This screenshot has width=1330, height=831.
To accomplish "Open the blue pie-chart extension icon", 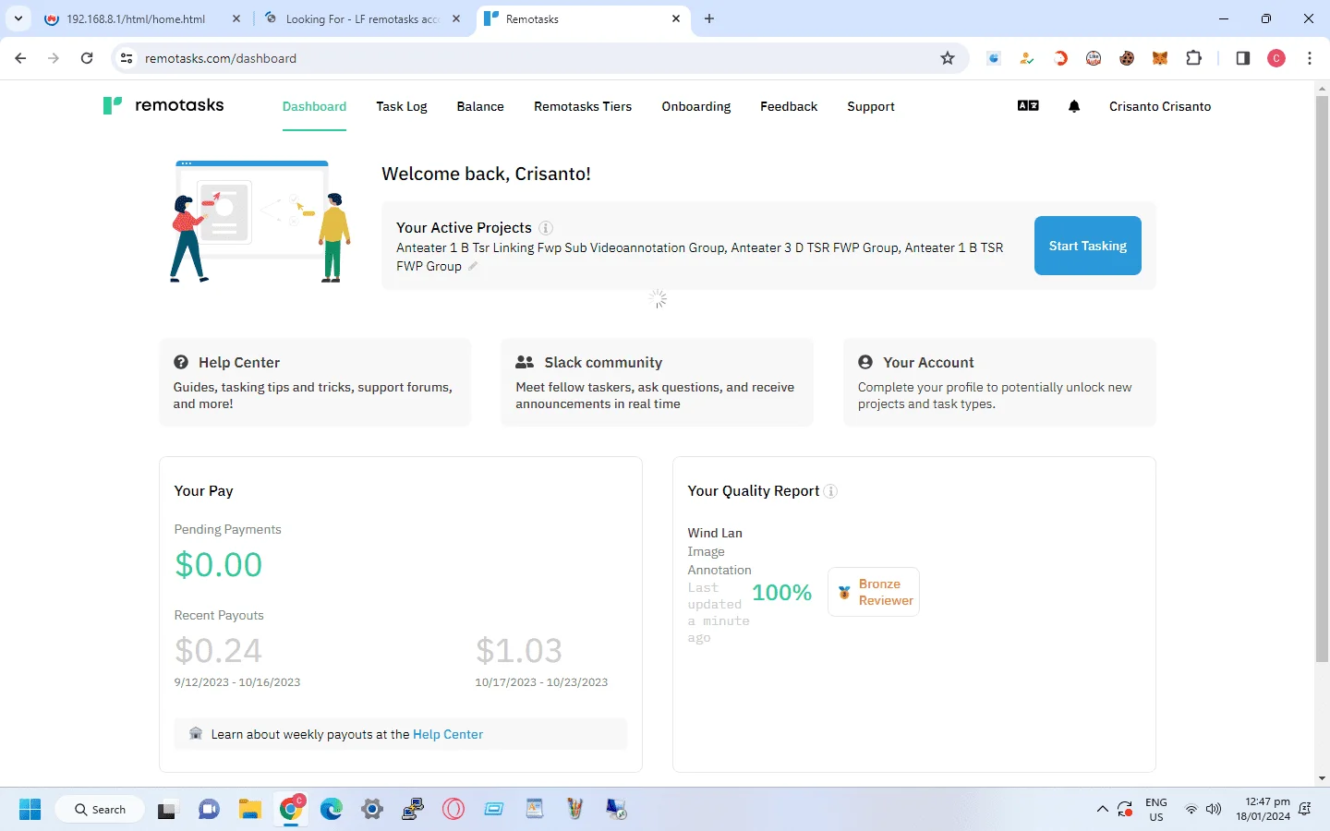I will (x=994, y=58).
